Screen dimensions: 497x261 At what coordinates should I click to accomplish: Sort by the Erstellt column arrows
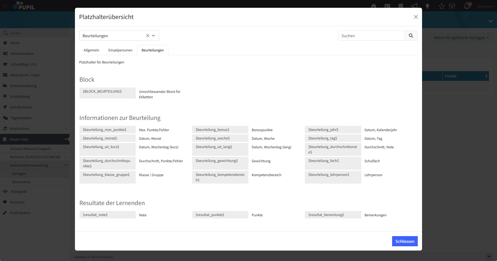click(486, 76)
